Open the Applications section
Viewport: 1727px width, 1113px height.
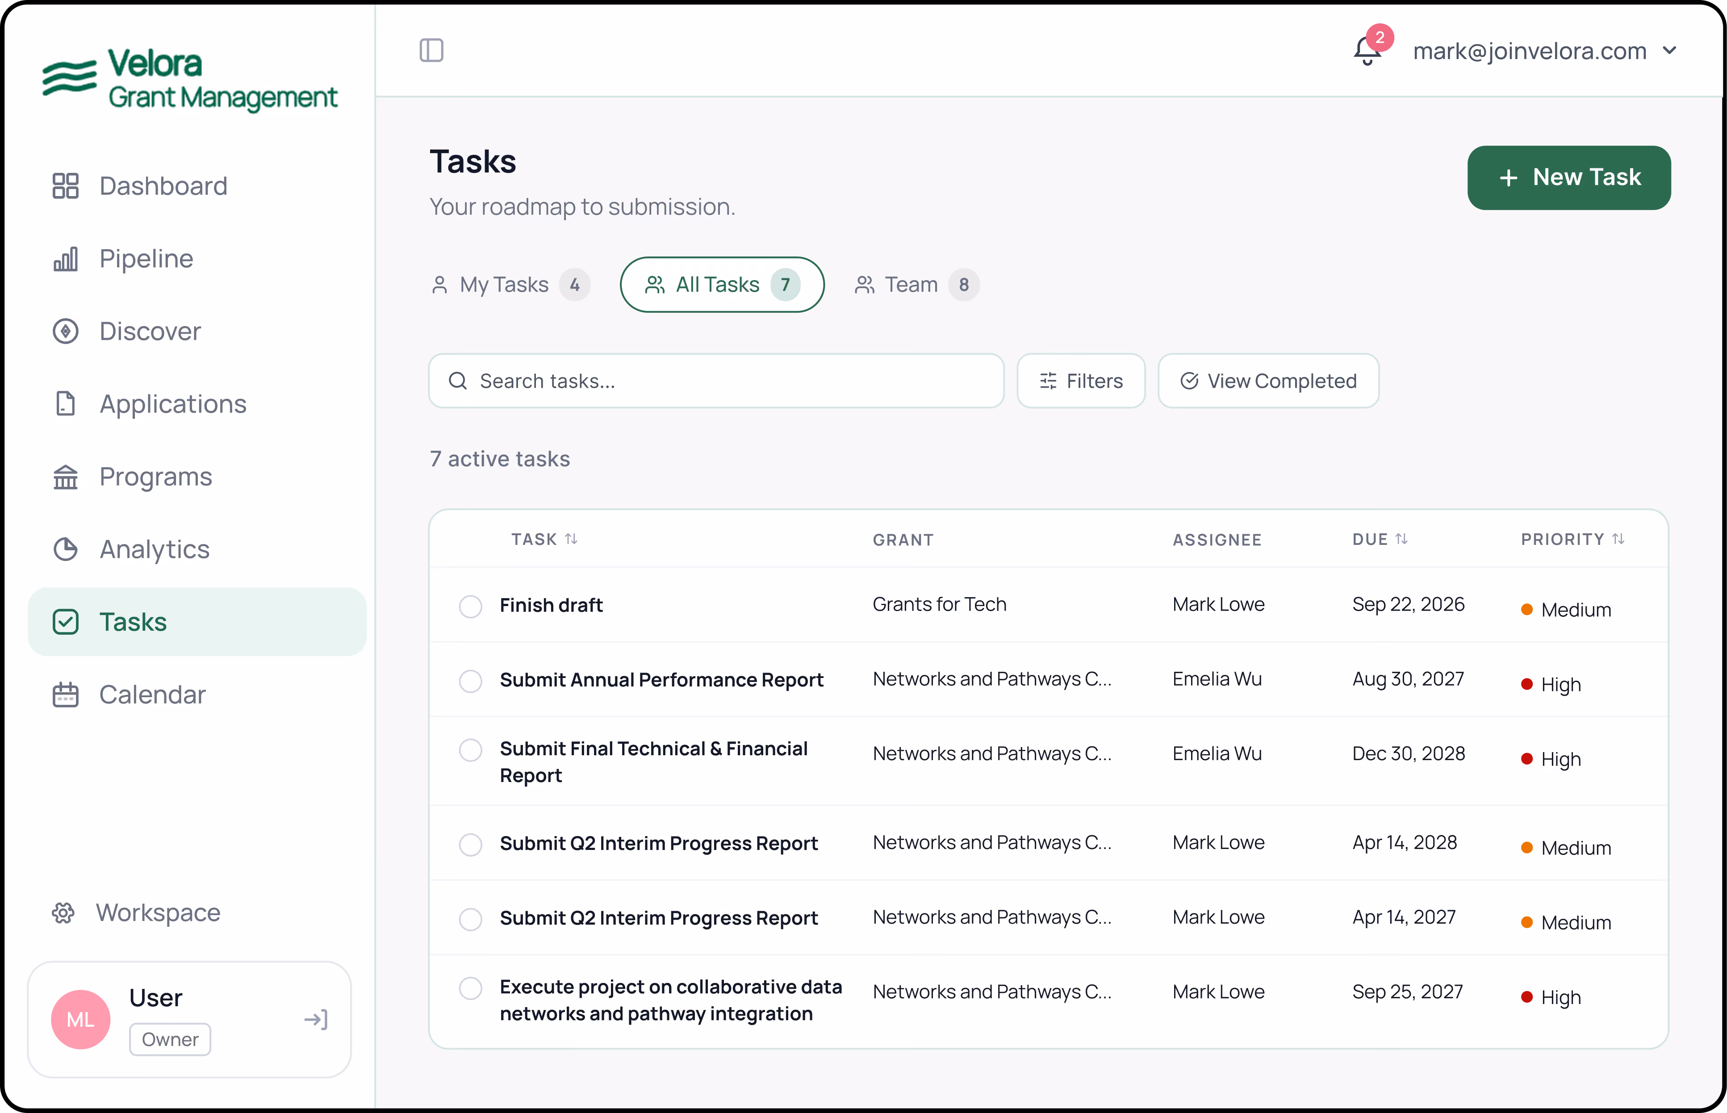coord(197,404)
